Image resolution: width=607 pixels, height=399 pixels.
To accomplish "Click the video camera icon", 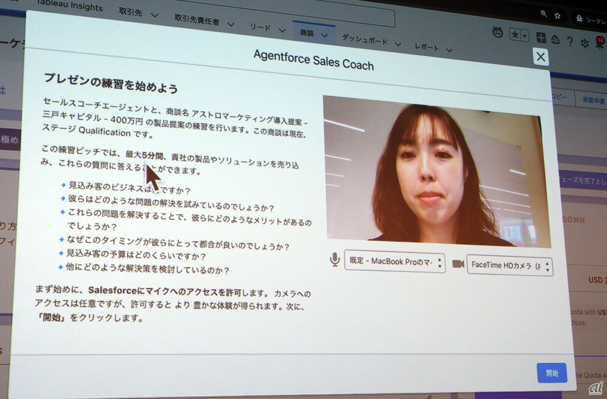I will pos(458,264).
